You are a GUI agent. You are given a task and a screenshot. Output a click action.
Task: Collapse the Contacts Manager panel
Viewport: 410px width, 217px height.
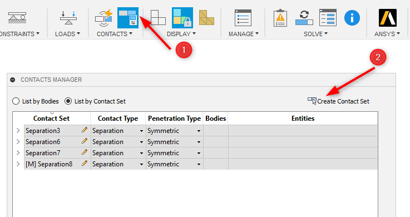tap(13, 80)
